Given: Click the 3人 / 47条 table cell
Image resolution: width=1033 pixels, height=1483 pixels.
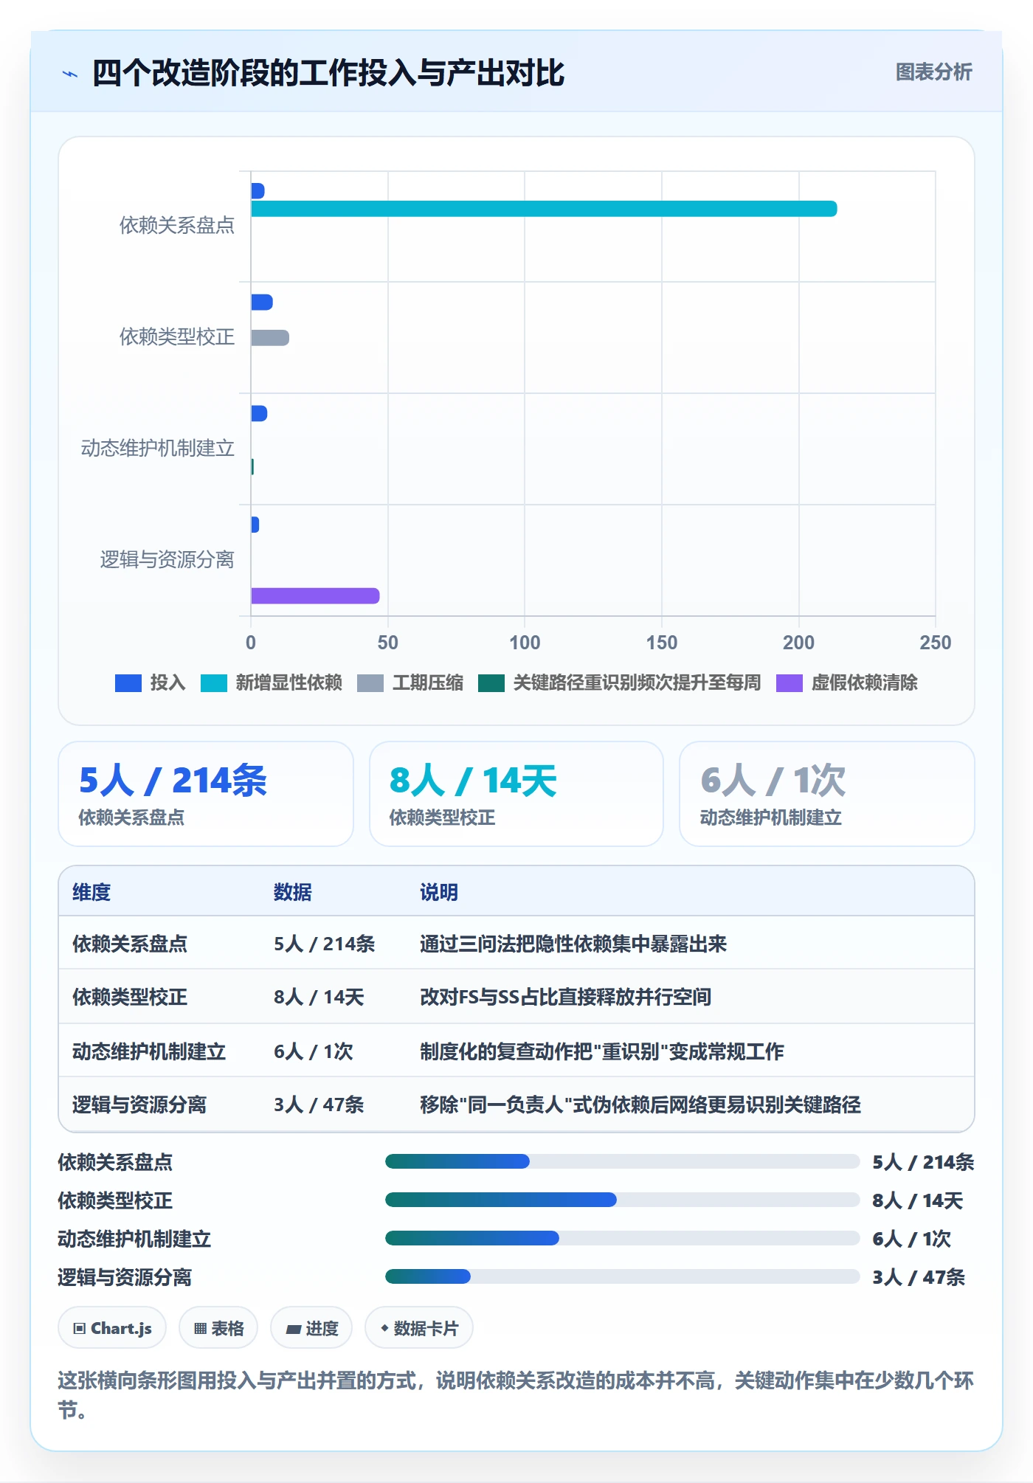Looking at the screenshot, I should tap(319, 1105).
